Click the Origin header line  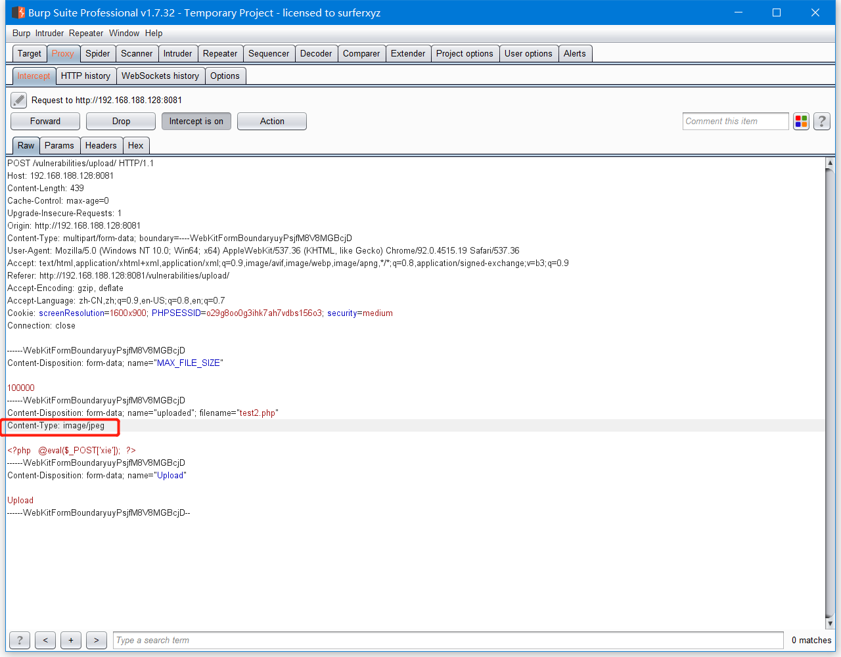74,225
